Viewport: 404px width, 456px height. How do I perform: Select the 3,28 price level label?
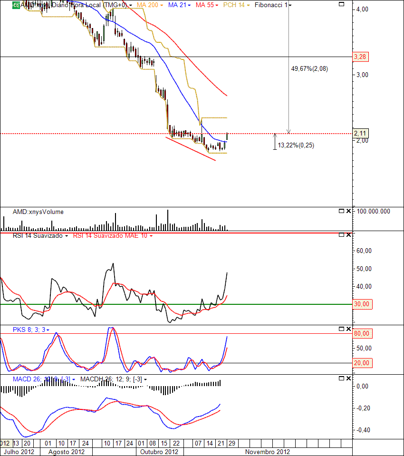click(x=361, y=57)
